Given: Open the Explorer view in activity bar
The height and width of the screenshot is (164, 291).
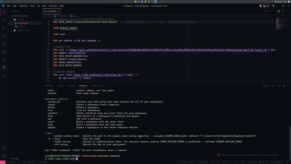Looking at the screenshot, I should (4, 12).
